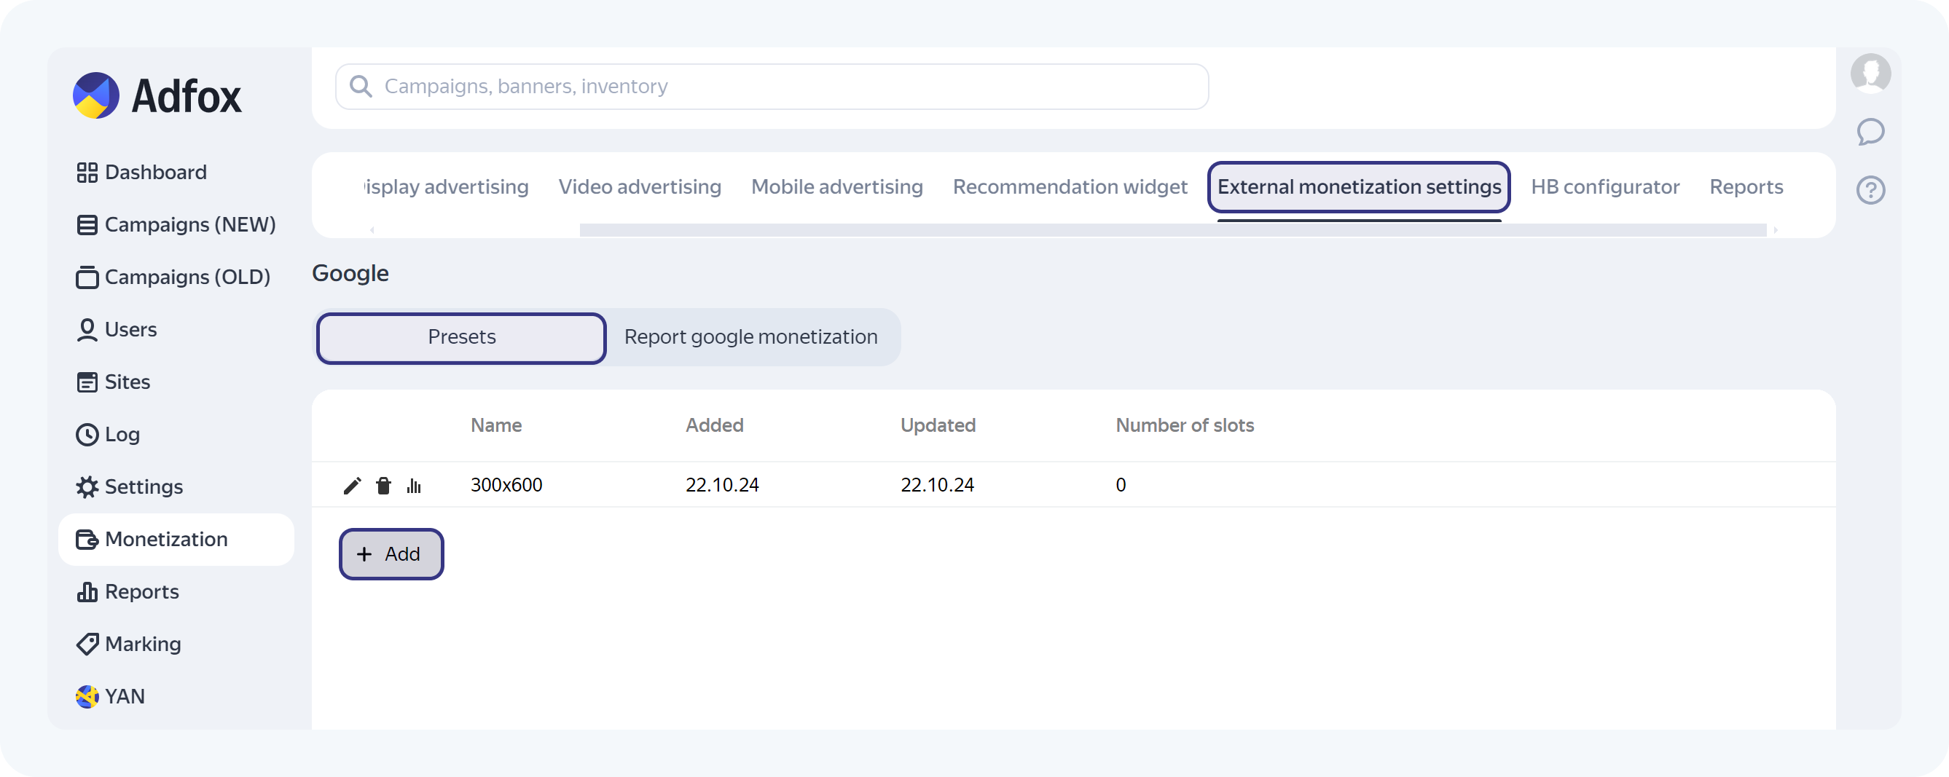
Task: Focus the campaigns, banners, inventory search field
Action: click(x=772, y=86)
